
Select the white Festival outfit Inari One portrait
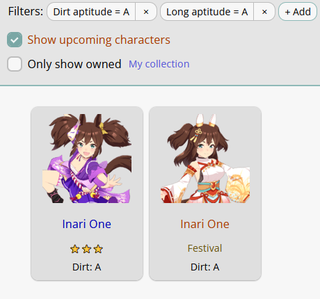[205, 159]
